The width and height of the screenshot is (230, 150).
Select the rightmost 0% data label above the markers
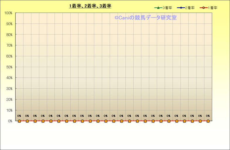(x=208, y=116)
